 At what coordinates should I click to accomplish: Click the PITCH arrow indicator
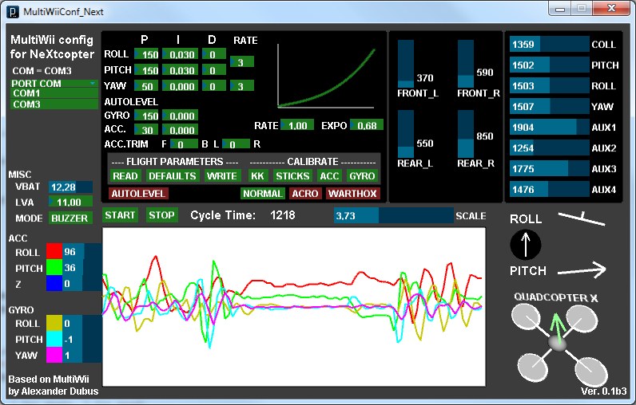(582, 269)
